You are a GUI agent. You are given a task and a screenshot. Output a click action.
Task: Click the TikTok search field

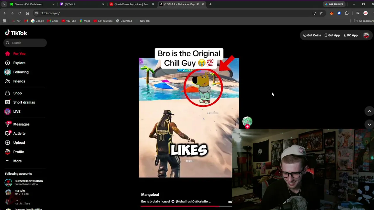25,43
